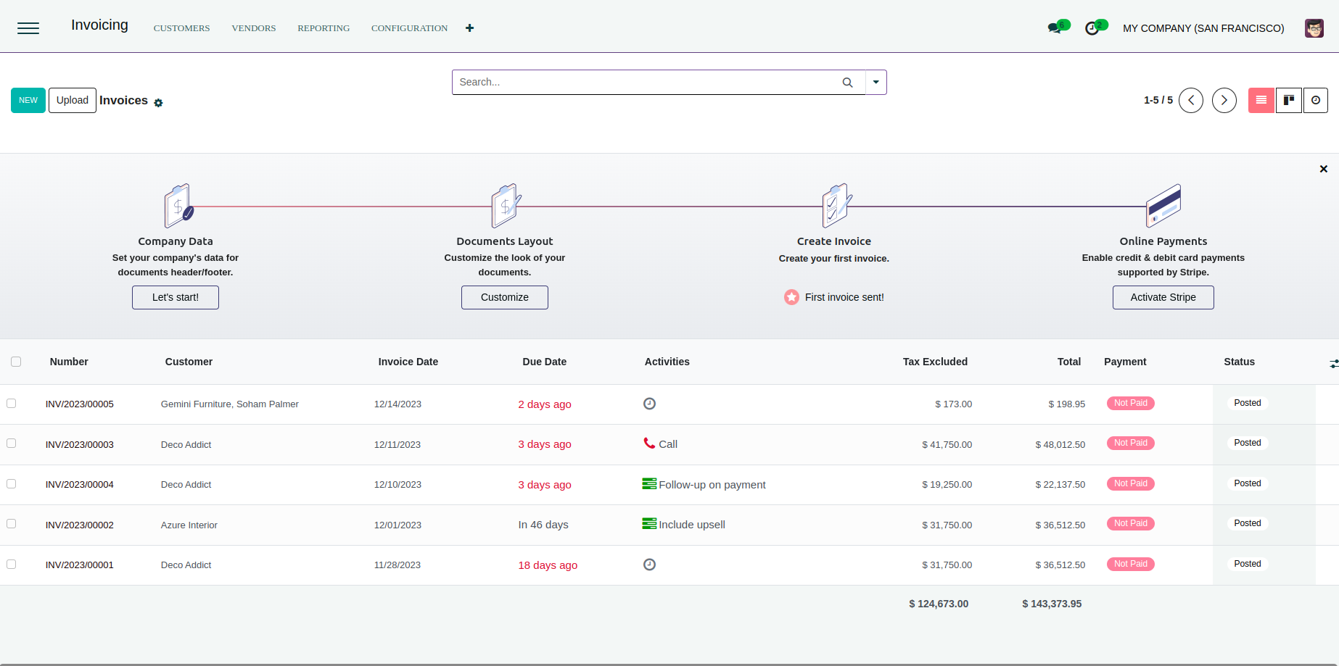Tick the checkbox for INV/2023/00001
Viewport: 1339px width, 666px height.
pyautogui.click(x=12, y=564)
